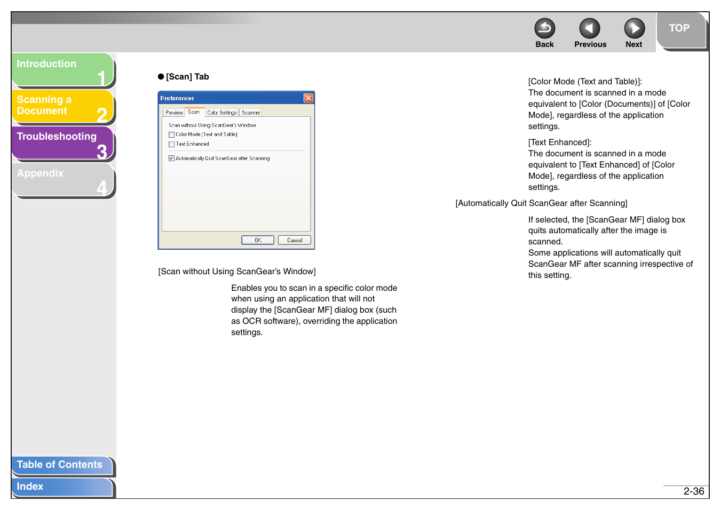Click '[Text Enhanced]:' heading text

[560, 142]
